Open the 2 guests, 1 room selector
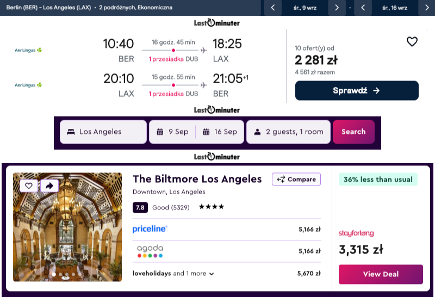This screenshot has width=435, height=297. (289, 132)
